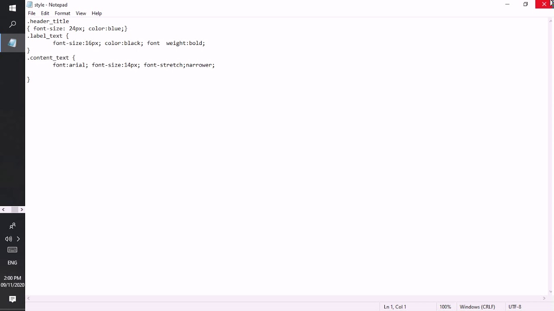Click horizontal scrollbar left arrow
The image size is (554, 311).
[x=29, y=298]
